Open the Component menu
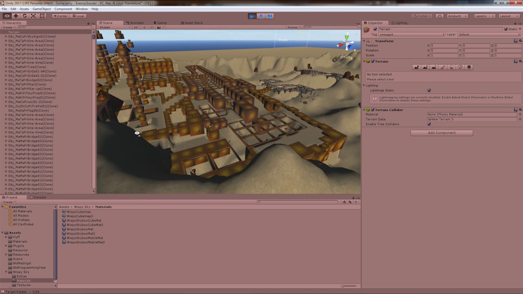 click(x=63, y=9)
